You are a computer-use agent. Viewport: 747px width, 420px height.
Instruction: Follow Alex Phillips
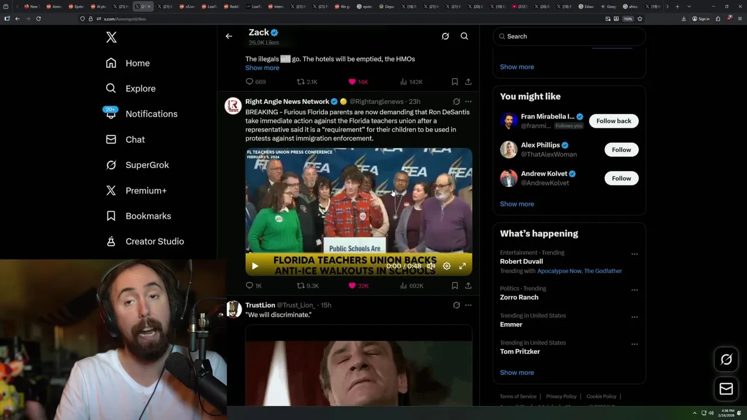622,150
